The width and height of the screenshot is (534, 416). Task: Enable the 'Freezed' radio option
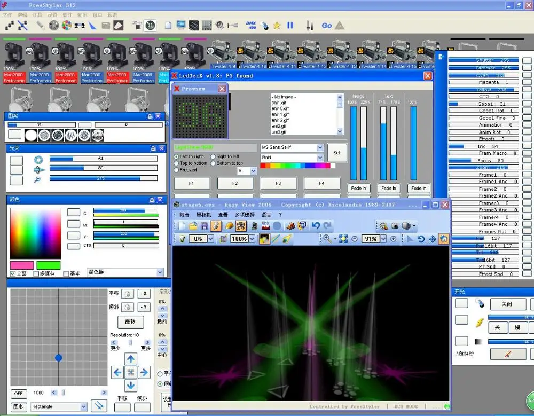(177, 170)
